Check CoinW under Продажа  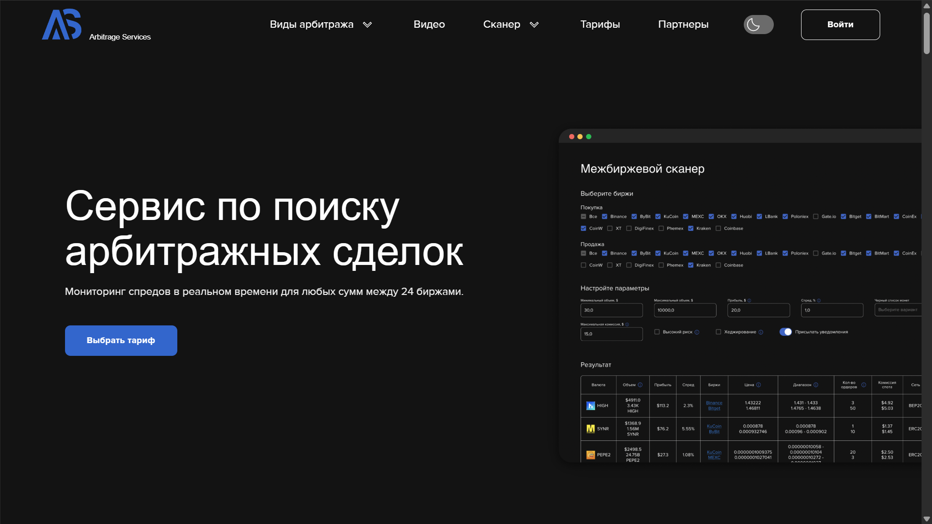click(x=583, y=265)
